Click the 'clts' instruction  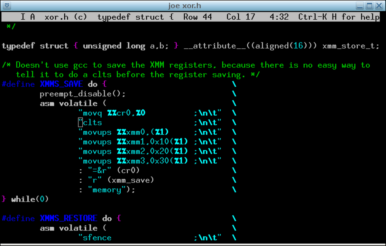(x=93, y=123)
